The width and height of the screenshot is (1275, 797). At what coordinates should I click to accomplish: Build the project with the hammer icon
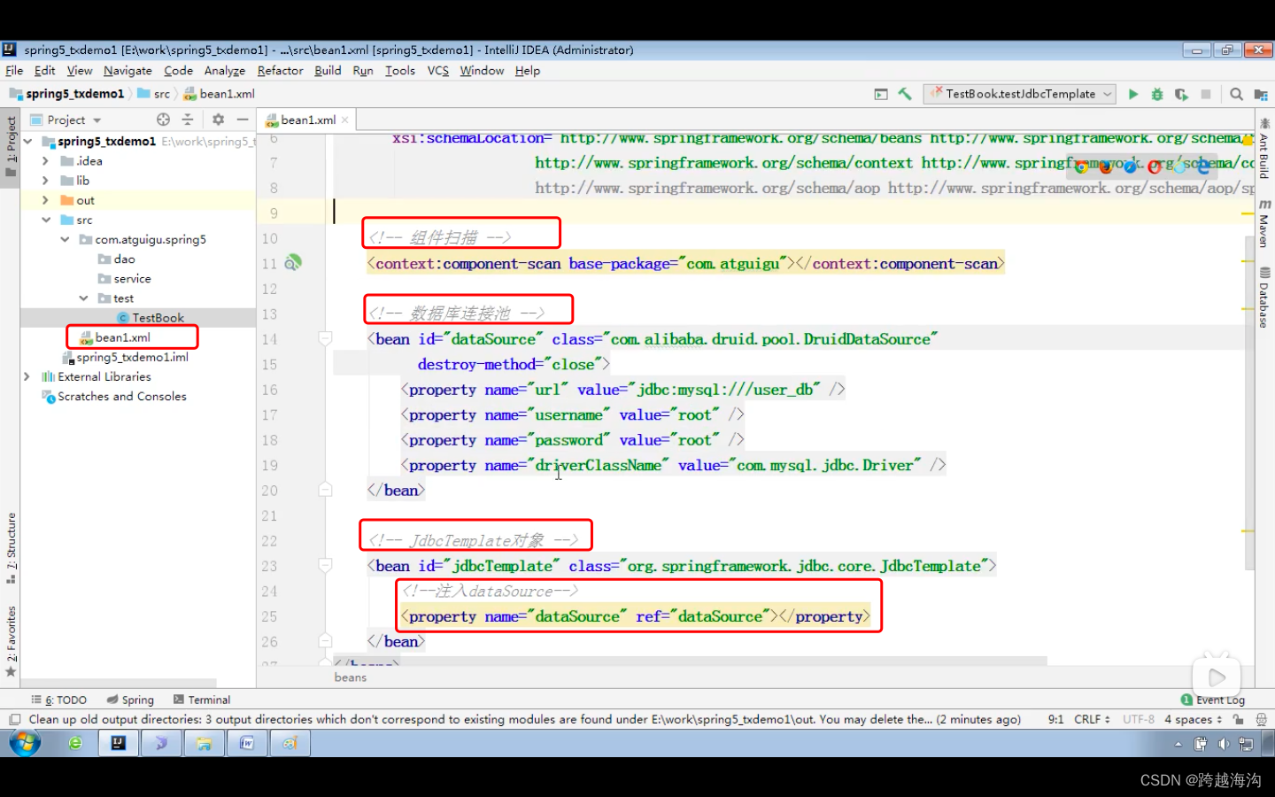(x=905, y=94)
